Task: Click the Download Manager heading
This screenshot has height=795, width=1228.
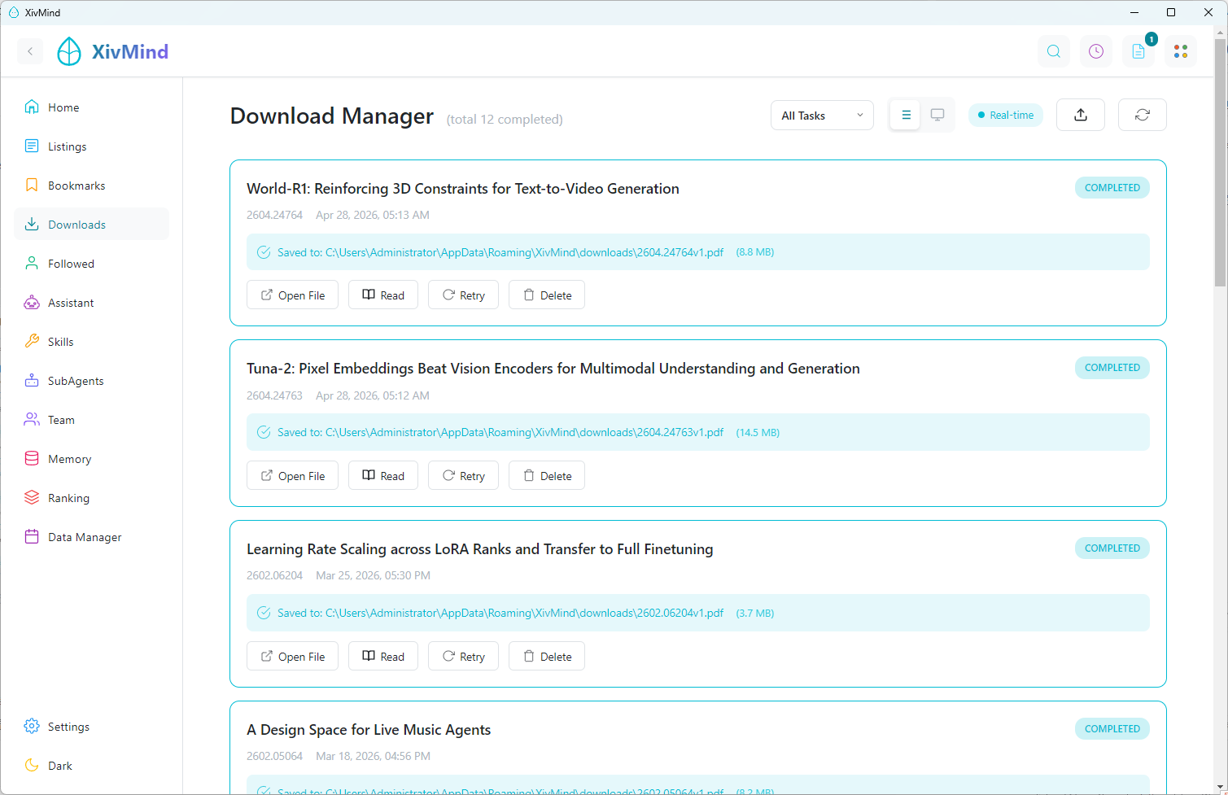Action: 332,116
